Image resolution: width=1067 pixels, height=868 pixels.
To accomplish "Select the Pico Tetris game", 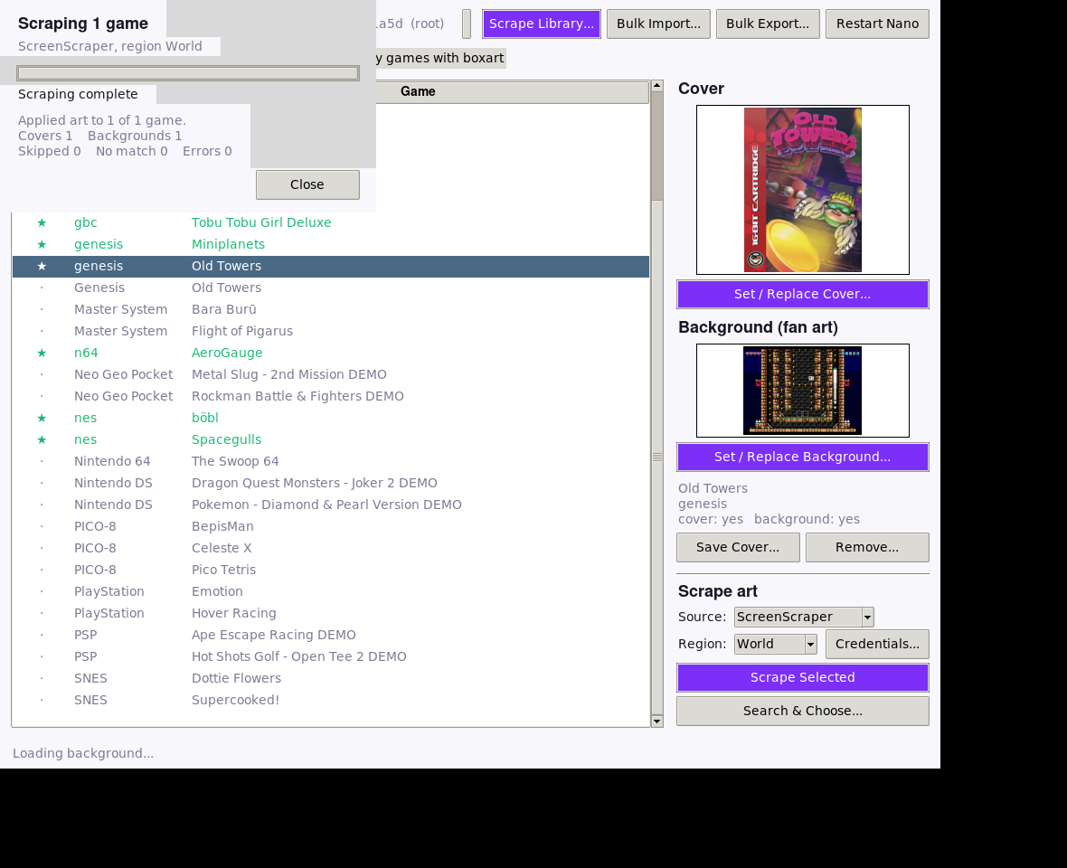I will pos(331,571).
